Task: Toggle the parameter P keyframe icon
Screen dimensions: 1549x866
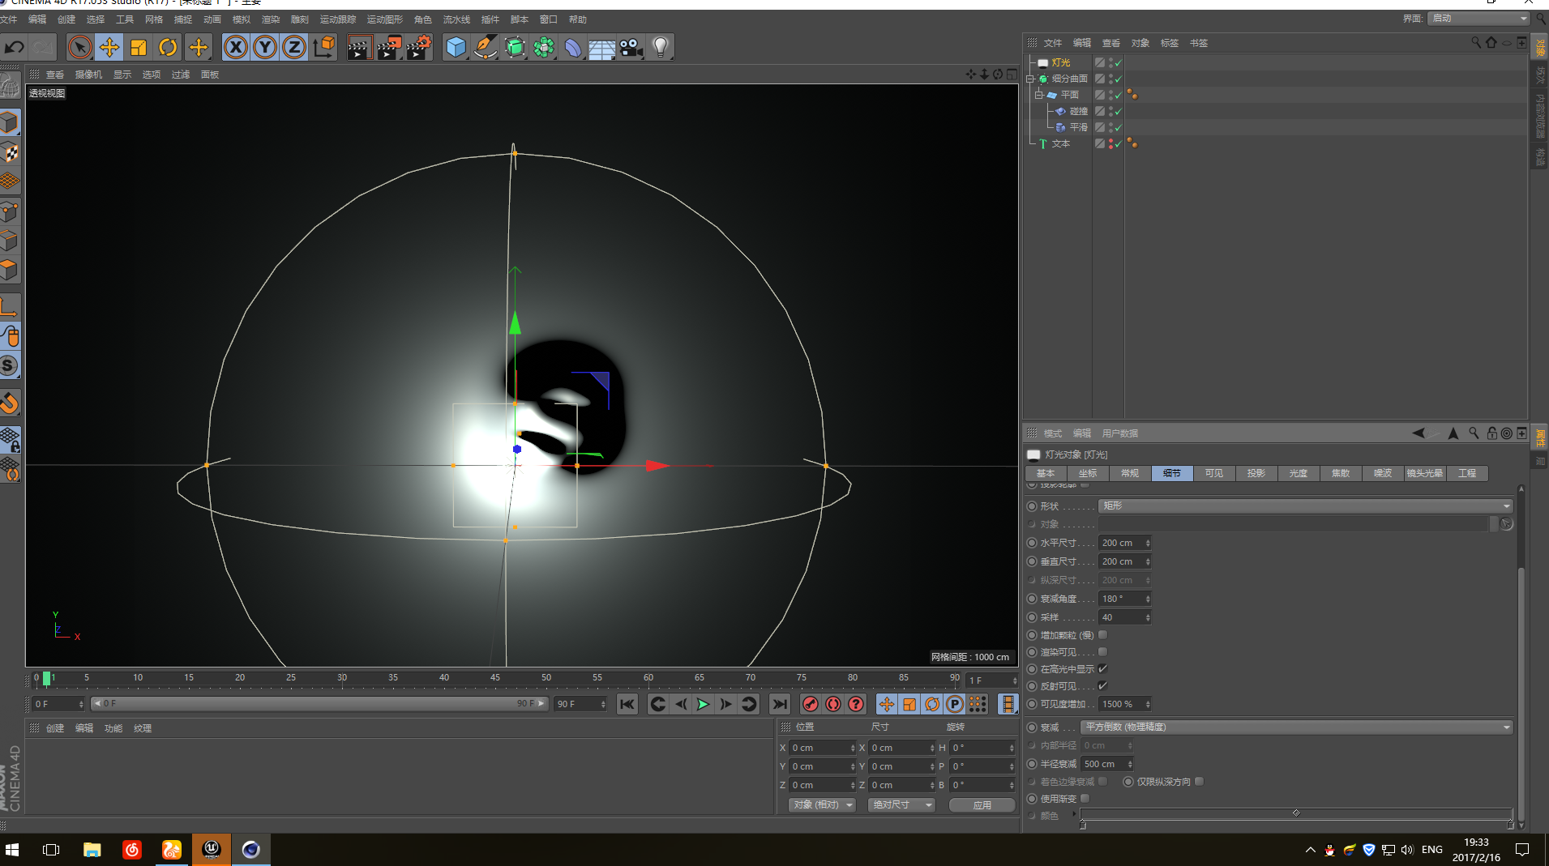Action: [x=955, y=704]
